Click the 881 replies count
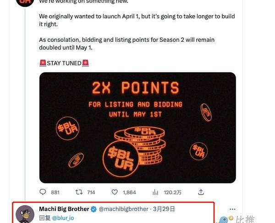Viewport: 275px width, 223px height. (x=55, y=192)
